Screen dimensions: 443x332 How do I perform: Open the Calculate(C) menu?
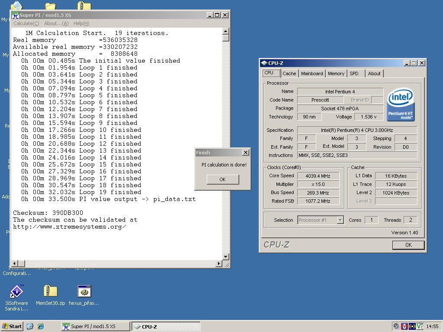point(26,23)
